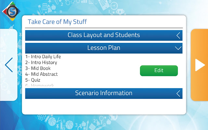Select lesson item 4- Mid Abstract
This screenshot has height=130, width=208.
[41, 74]
